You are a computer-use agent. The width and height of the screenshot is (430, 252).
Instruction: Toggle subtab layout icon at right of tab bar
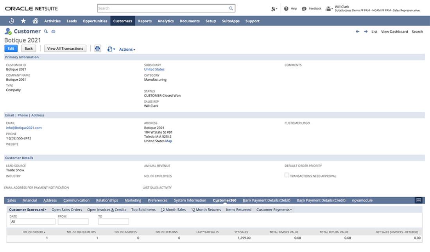pyautogui.click(x=418, y=200)
